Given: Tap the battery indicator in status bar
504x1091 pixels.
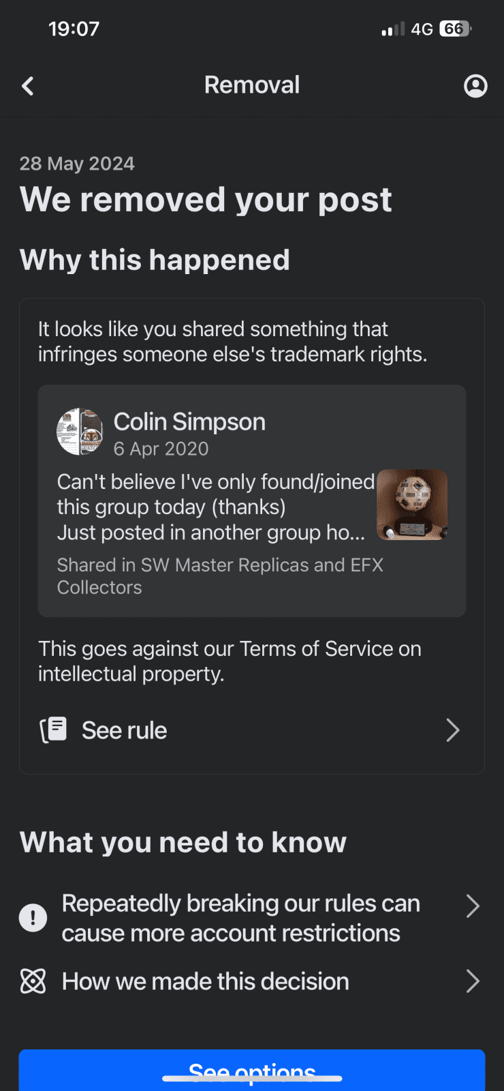Looking at the screenshot, I should [x=455, y=29].
